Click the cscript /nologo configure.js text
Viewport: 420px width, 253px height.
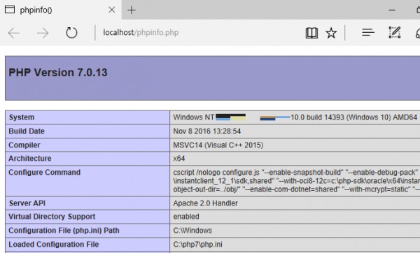[x=216, y=172]
